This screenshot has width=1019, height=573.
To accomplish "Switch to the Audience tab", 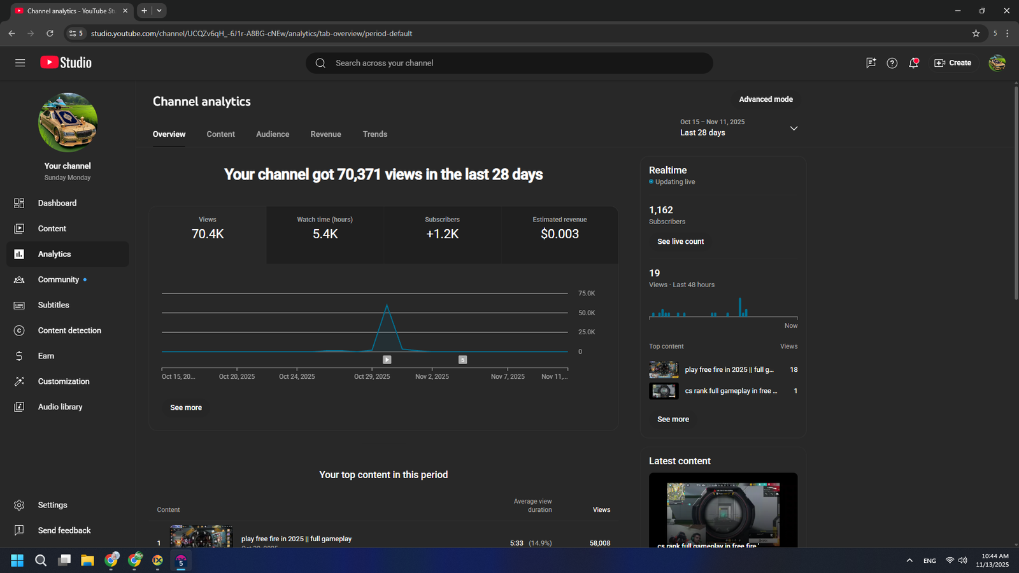I will tap(273, 134).
